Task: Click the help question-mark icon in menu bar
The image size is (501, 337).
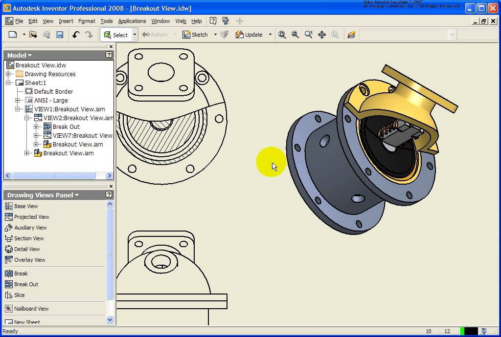Action: 213,21
